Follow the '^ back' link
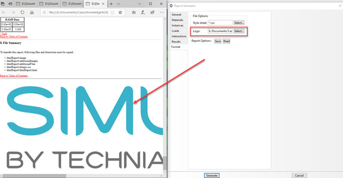 click(4, 34)
